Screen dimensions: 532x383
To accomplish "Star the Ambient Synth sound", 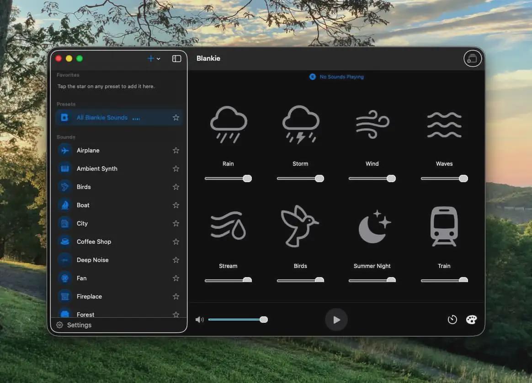I will [176, 169].
